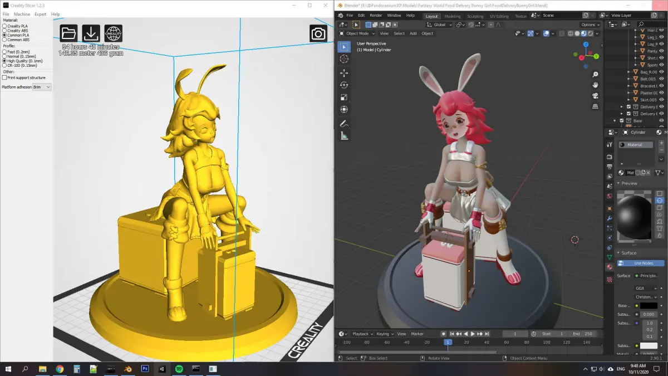Switch to the Modeling workspace tab
668x376 pixels.
[x=452, y=16]
